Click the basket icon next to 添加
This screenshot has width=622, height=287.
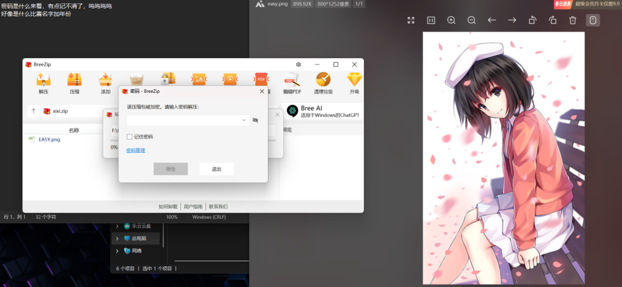click(137, 79)
